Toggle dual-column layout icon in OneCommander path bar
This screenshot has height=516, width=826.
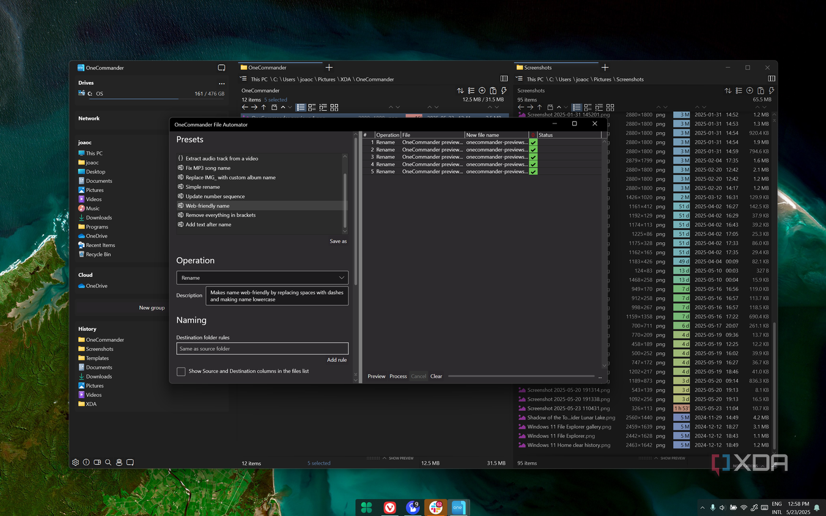point(504,79)
